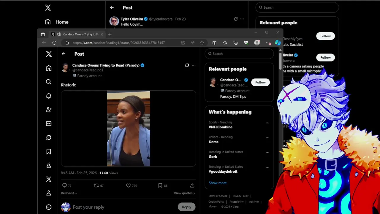Click the page vertical scrollbar

pyautogui.click(x=280, y=62)
